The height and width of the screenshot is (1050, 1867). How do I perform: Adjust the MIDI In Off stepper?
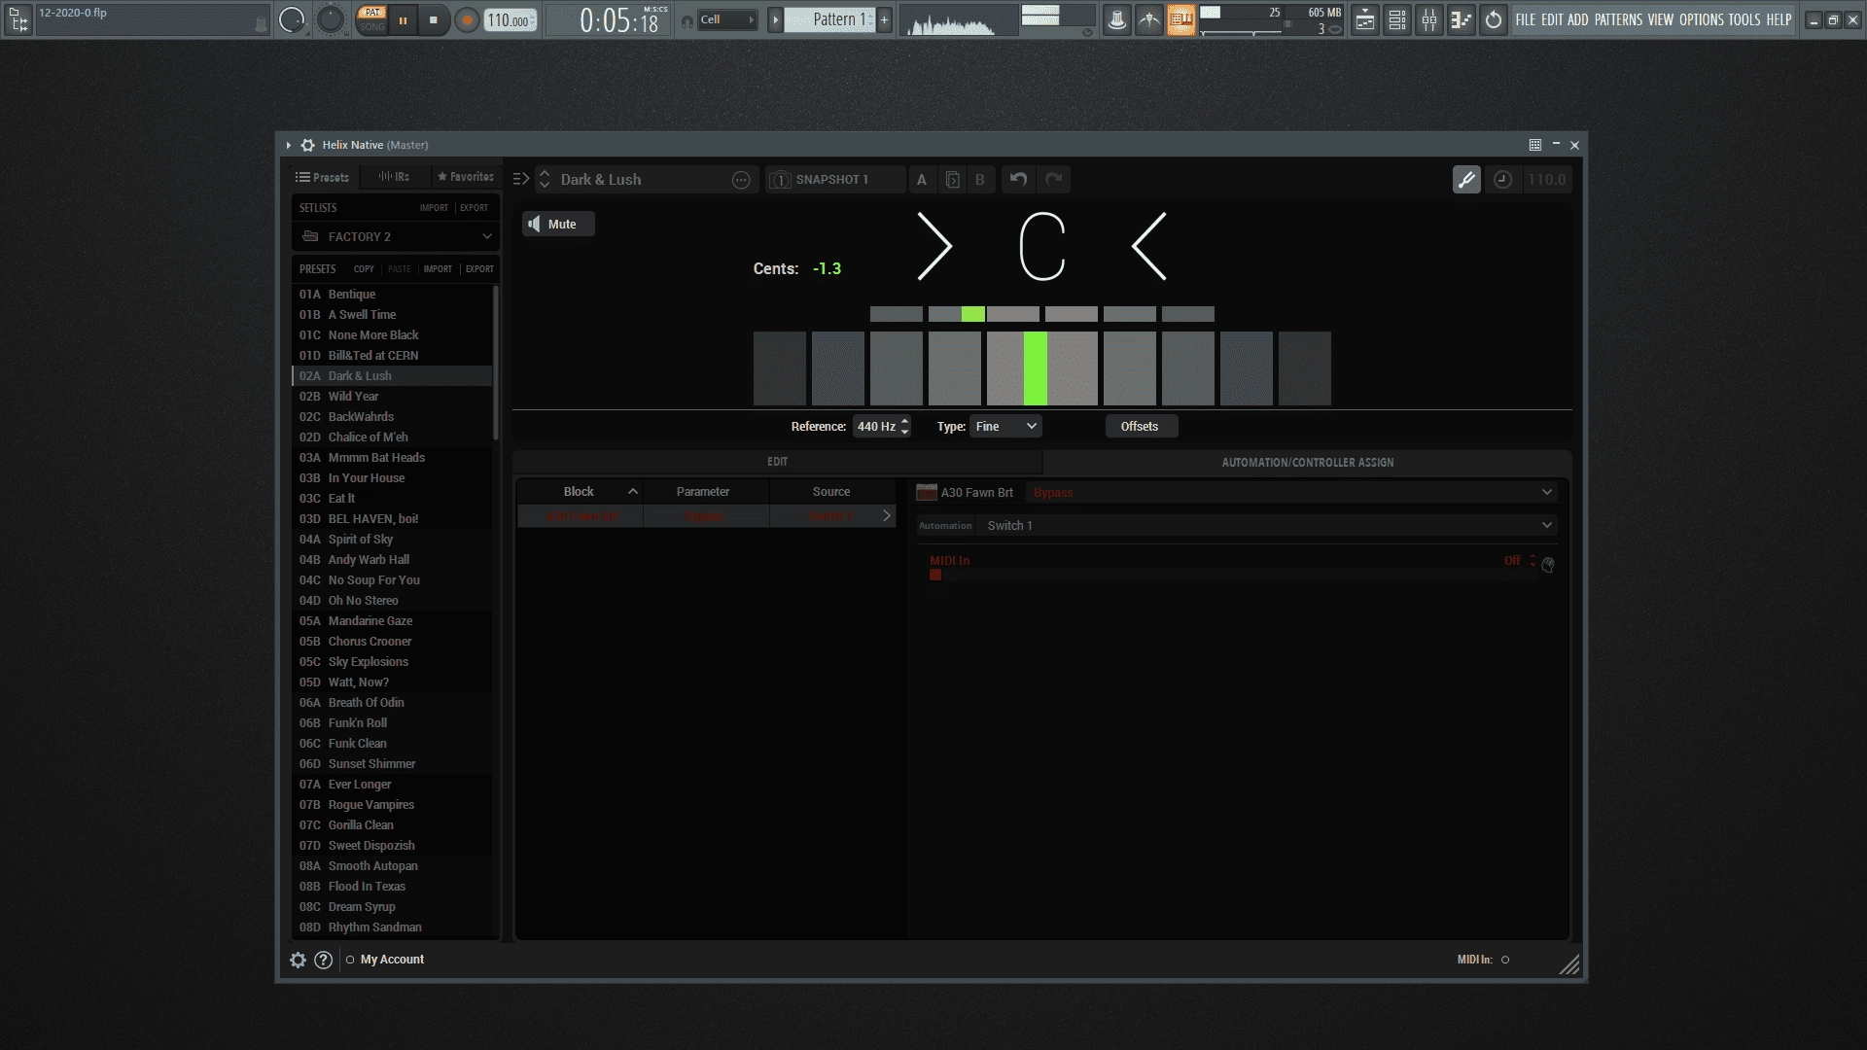pyautogui.click(x=1532, y=561)
